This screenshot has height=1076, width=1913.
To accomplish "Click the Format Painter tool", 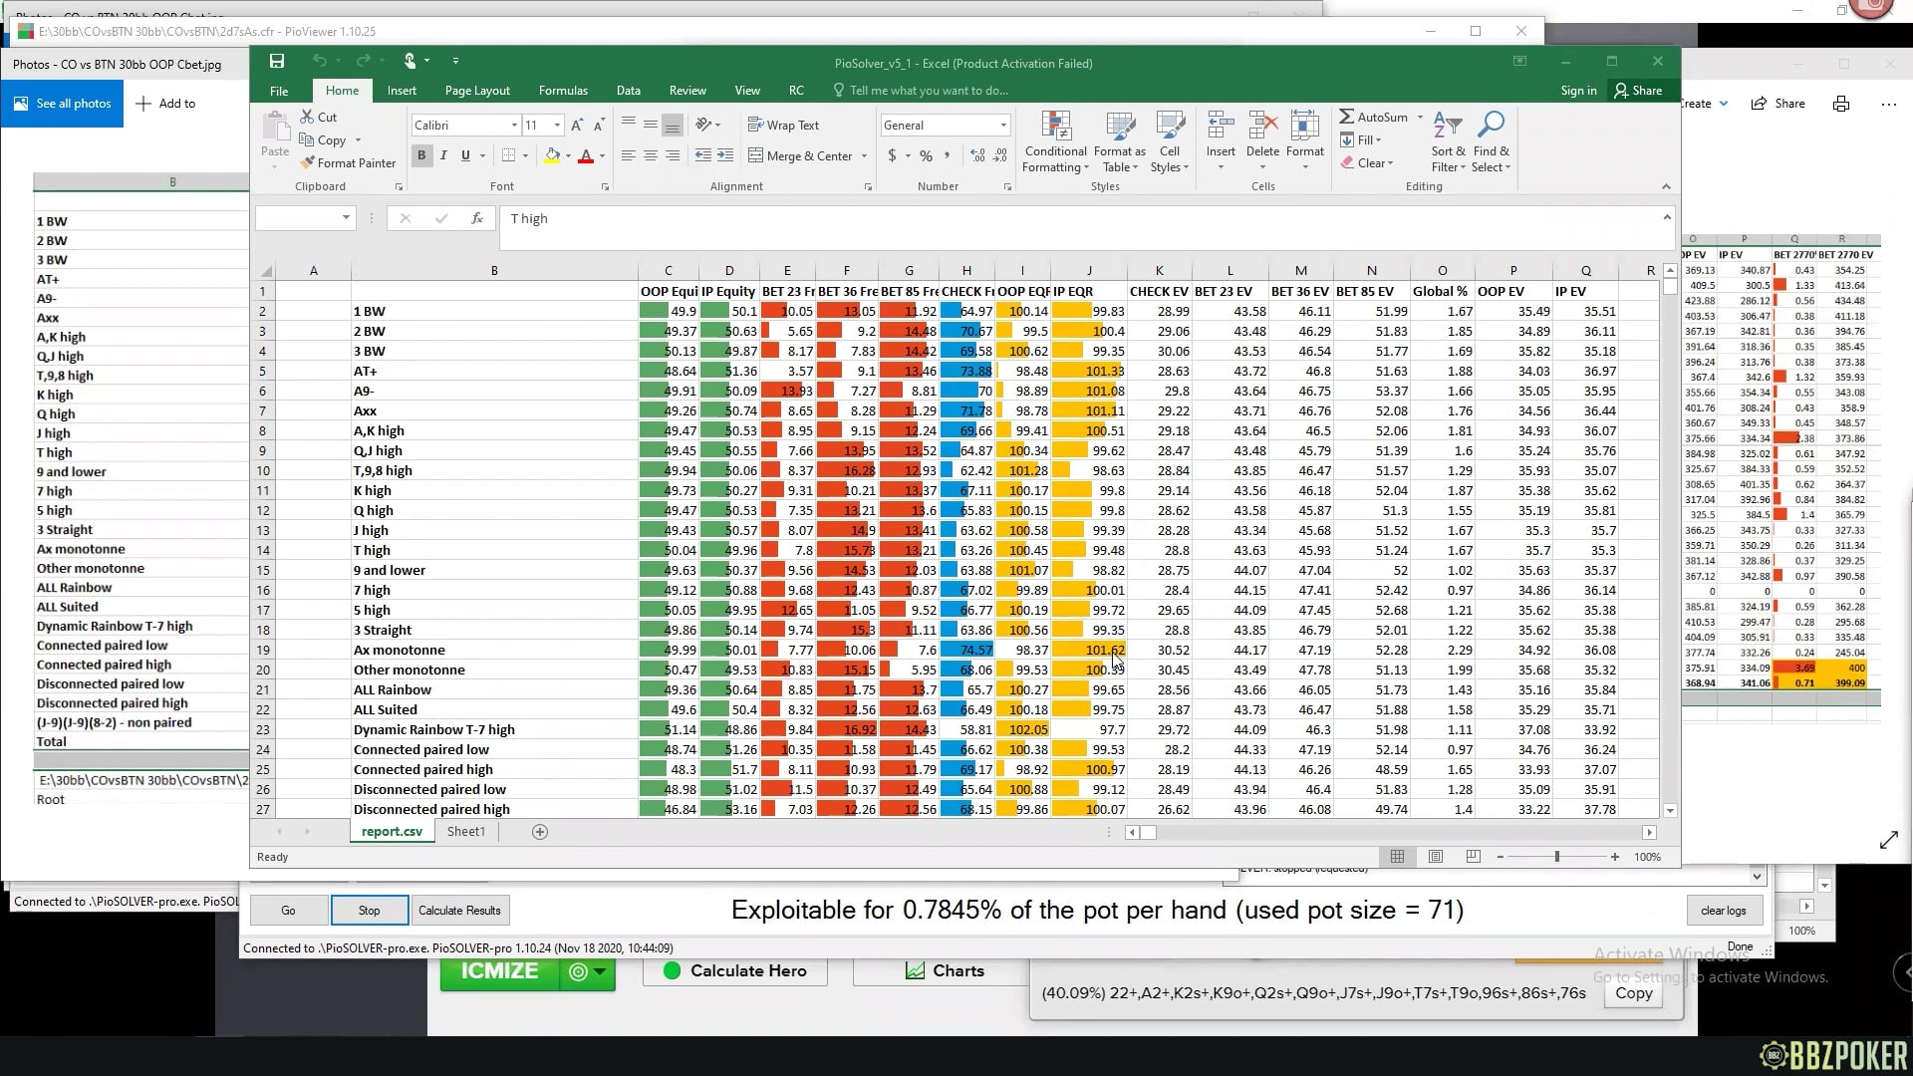I will coord(348,162).
